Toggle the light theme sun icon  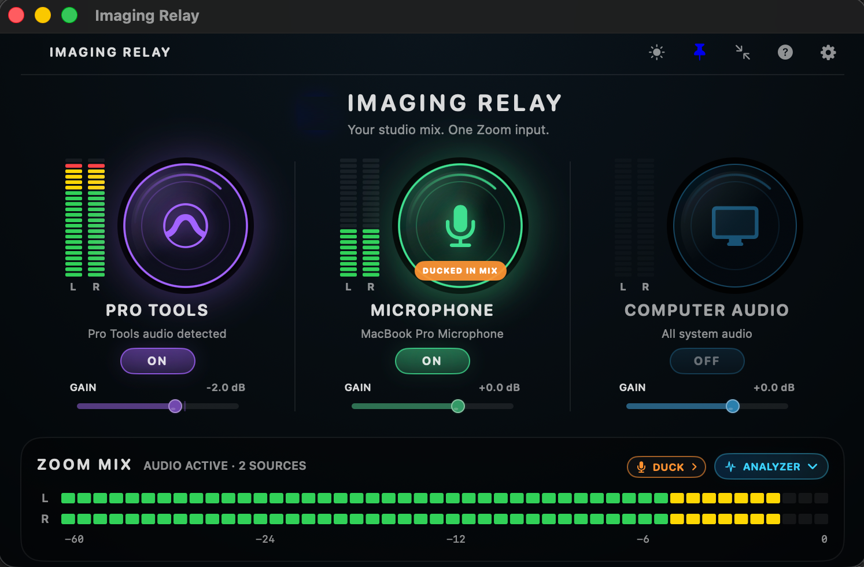pos(657,53)
